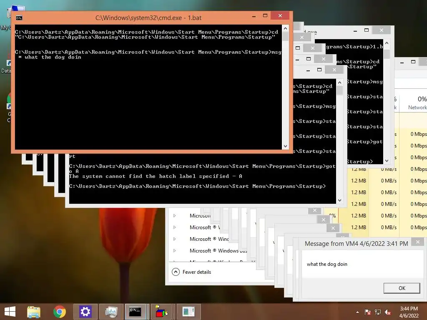Close the front cmd.exe 1.bat window
The width and height of the screenshot is (427, 320).
click(280, 16)
